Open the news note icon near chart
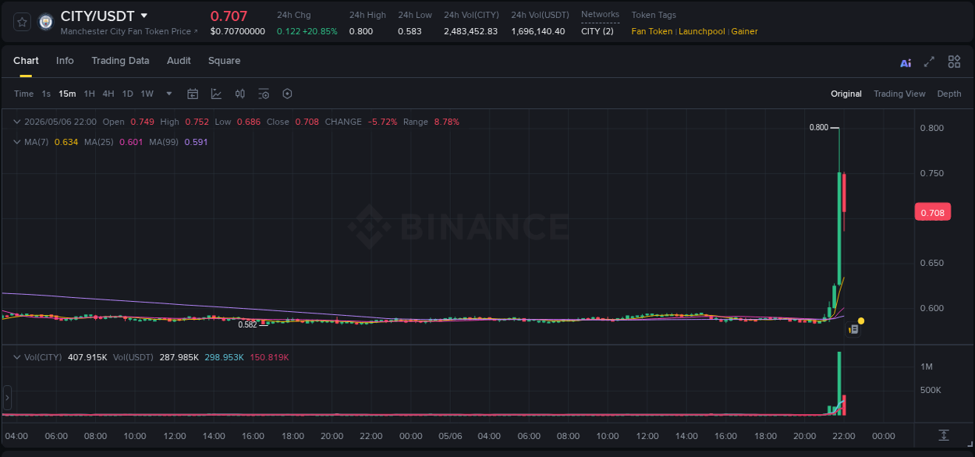Image resolution: width=975 pixels, height=457 pixels. coord(853,329)
